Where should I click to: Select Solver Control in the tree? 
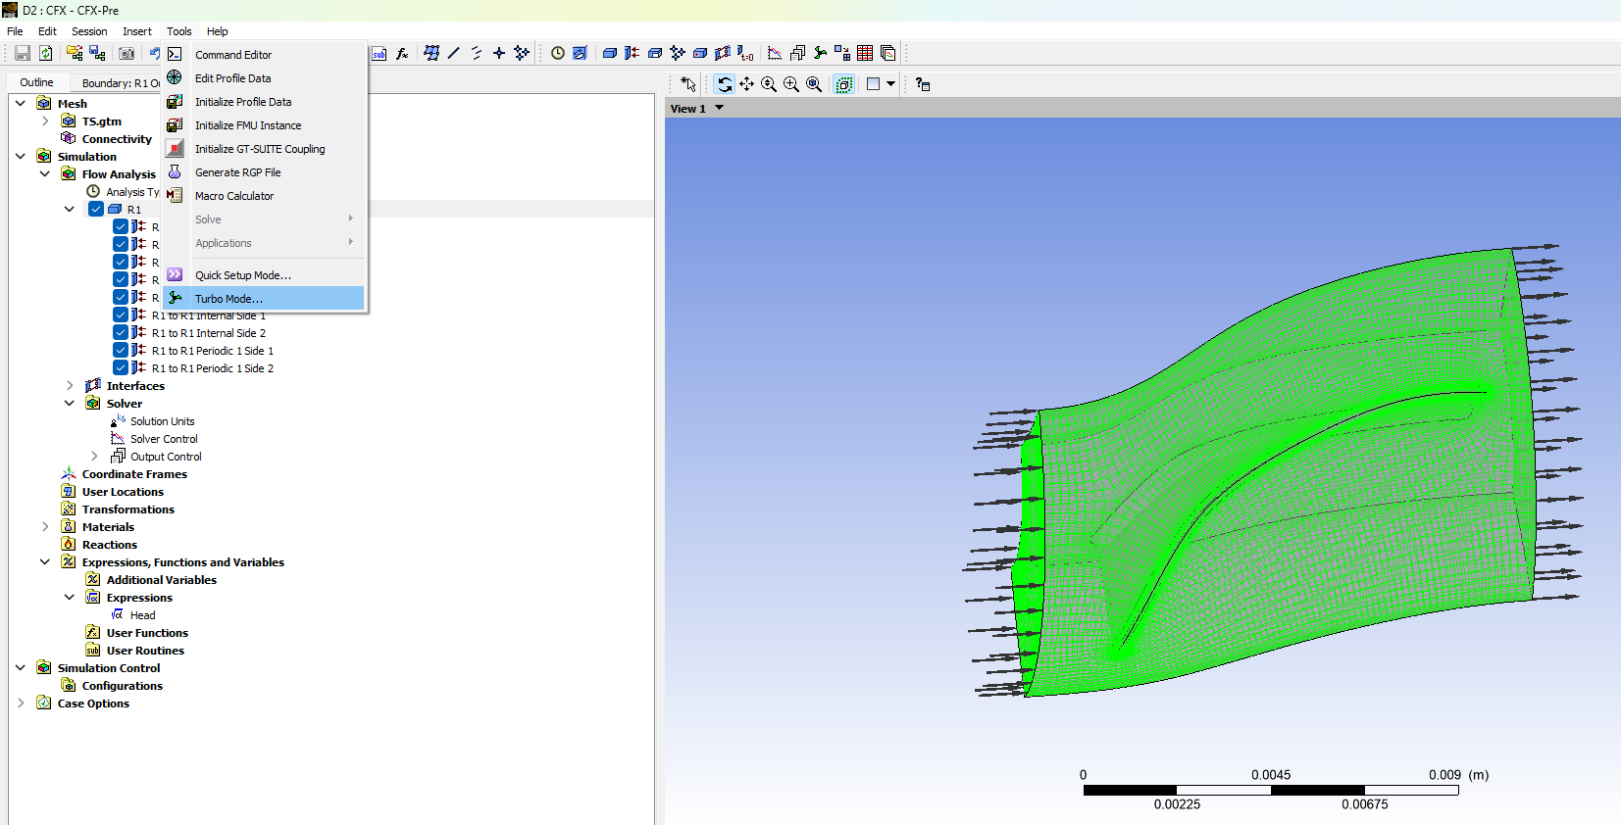164,439
